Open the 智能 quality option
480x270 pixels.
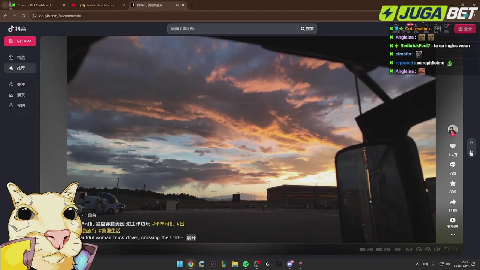[x=397, y=249]
